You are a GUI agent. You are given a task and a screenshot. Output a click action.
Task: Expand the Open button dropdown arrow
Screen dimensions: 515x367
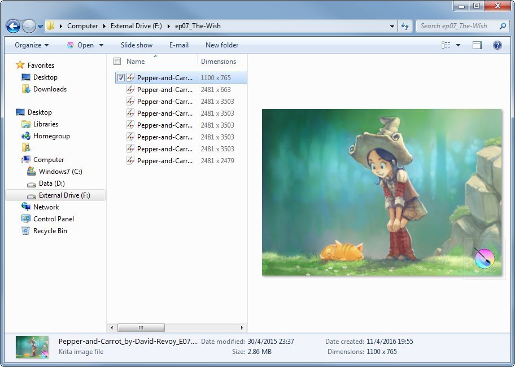(101, 45)
